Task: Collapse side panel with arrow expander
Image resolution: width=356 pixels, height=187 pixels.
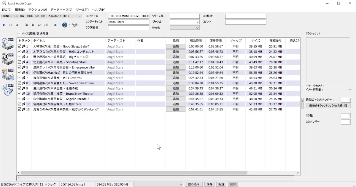Action: (303, 104)
